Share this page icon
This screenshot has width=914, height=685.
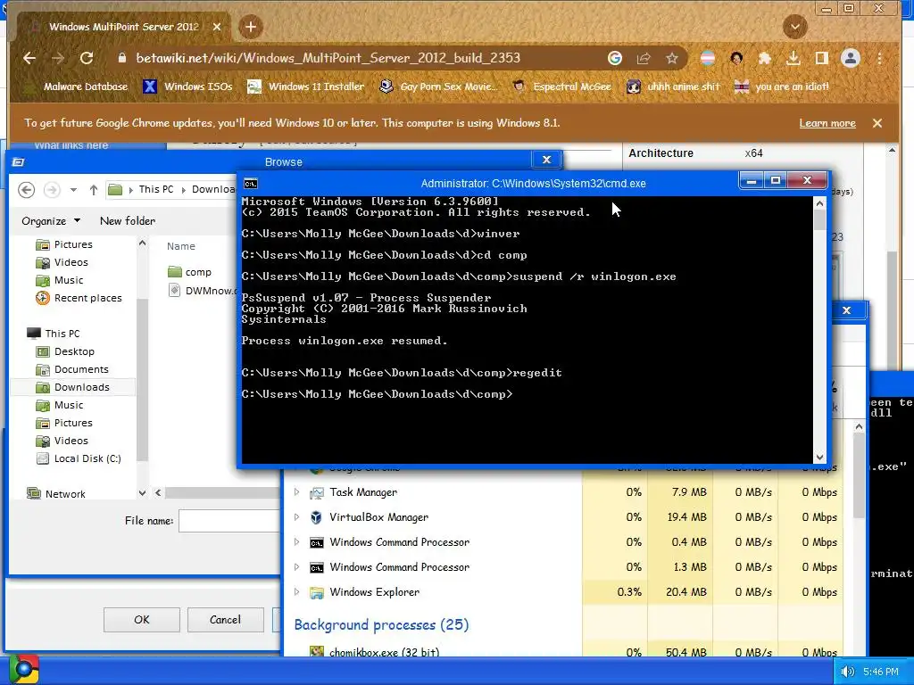tap(643, 58)
